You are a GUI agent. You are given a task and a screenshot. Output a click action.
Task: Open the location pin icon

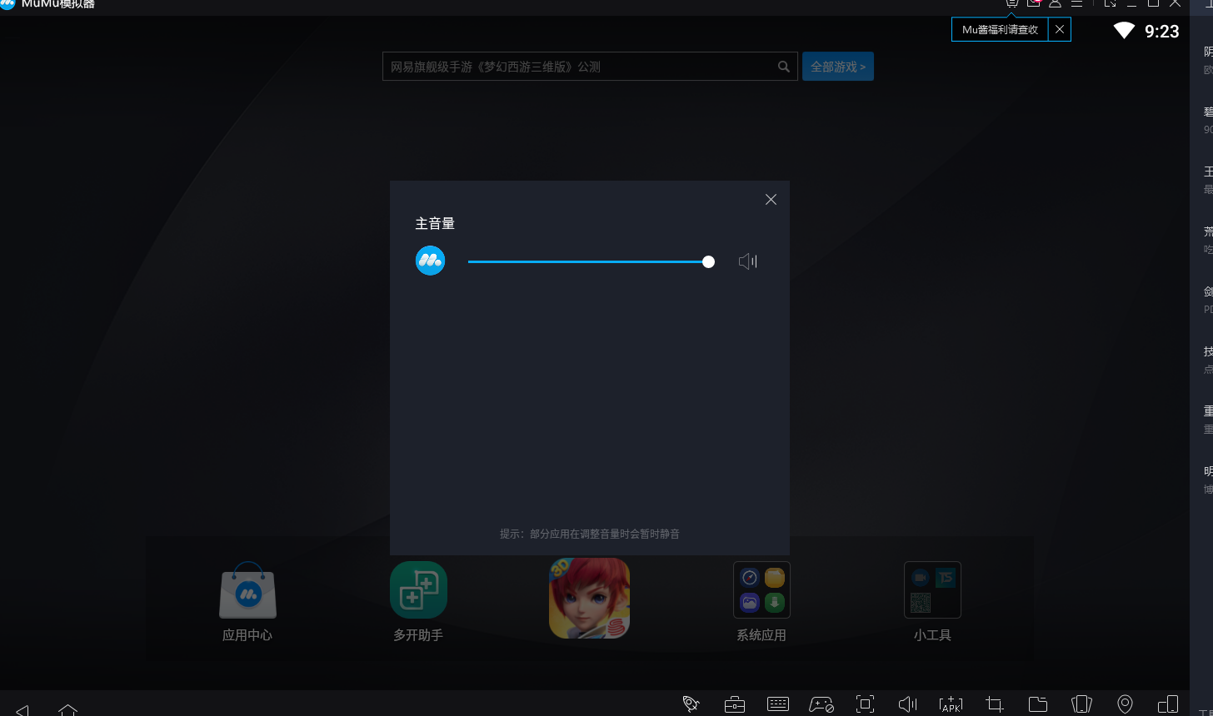[1125, 704]
